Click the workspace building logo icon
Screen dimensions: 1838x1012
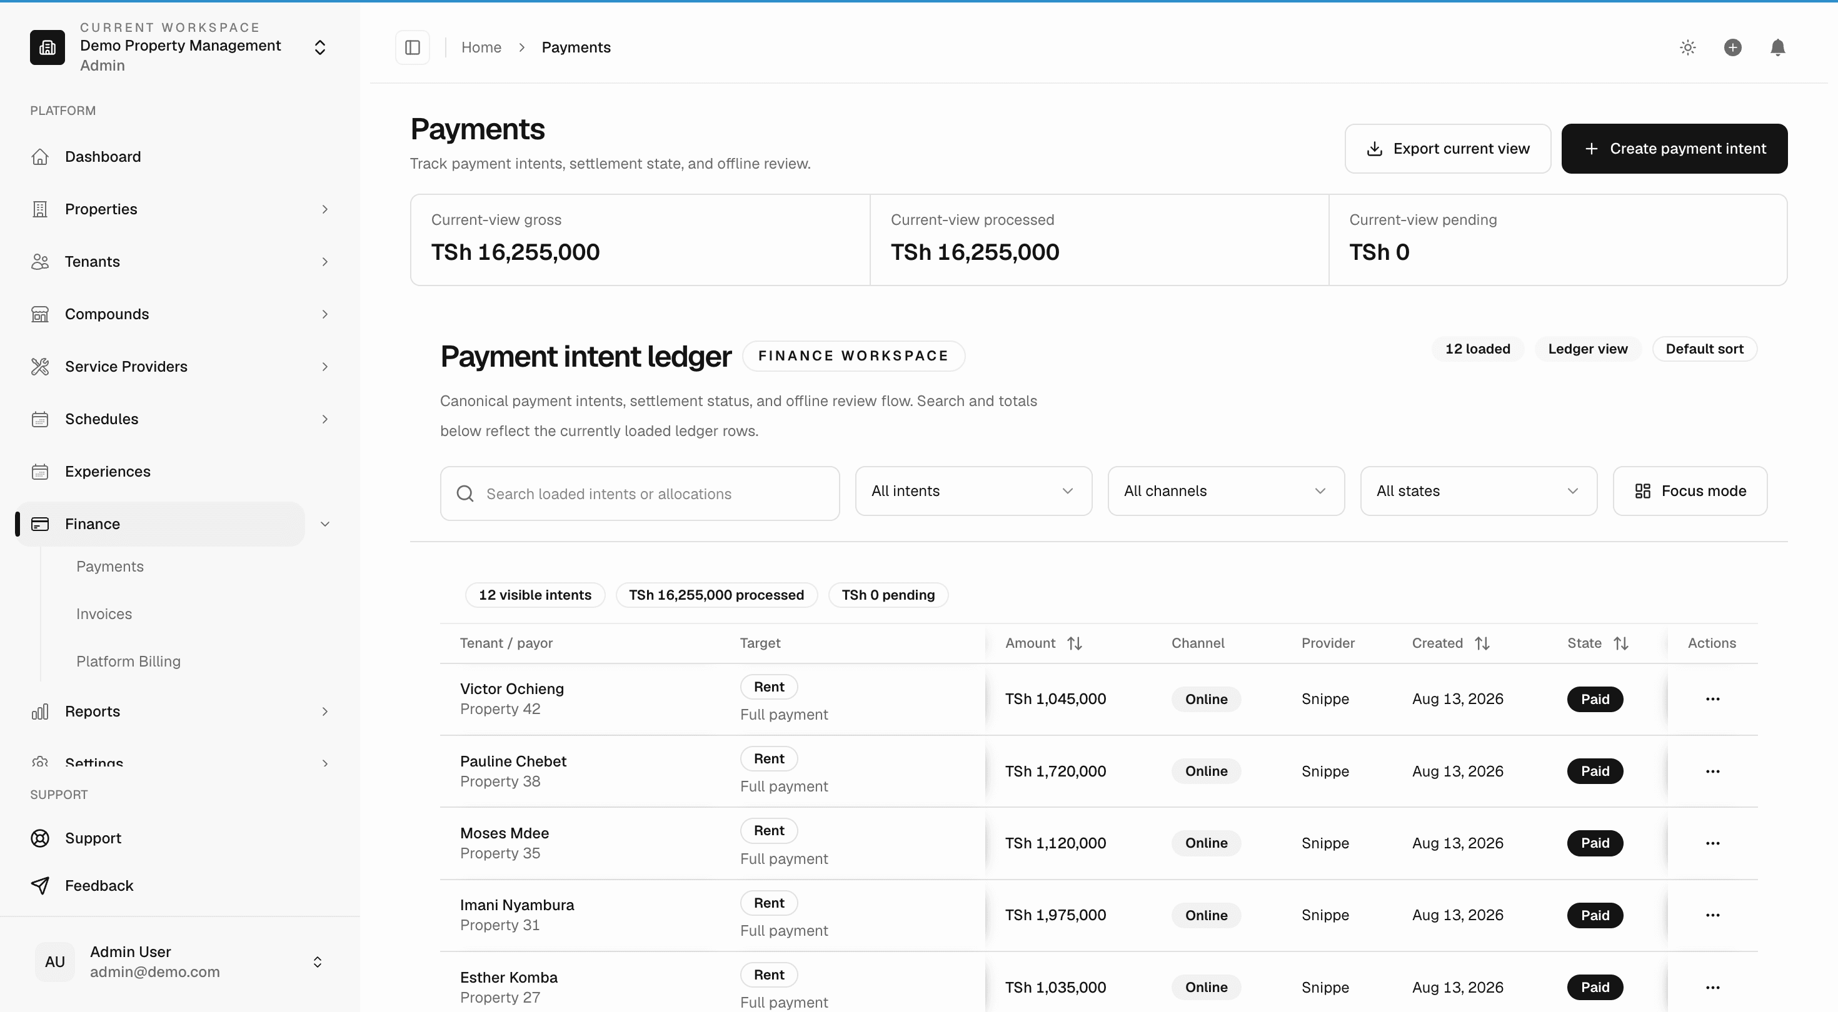[x=47, y=47]
